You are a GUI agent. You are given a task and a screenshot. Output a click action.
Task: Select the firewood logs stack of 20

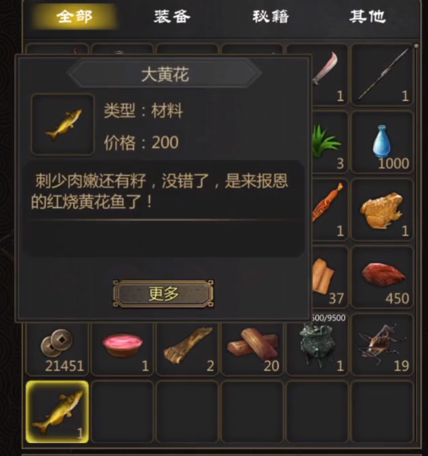tap(252, 348)
